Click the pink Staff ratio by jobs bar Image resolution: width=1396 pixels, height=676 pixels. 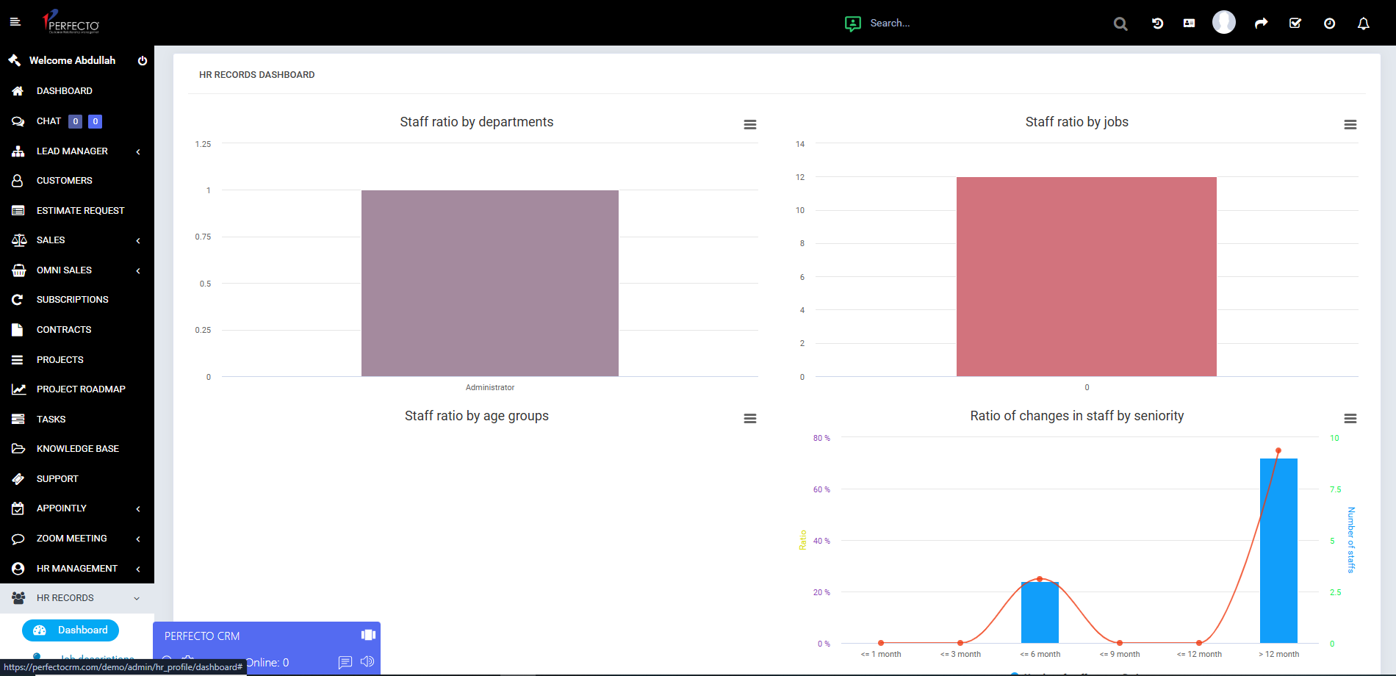point(1087,277)
